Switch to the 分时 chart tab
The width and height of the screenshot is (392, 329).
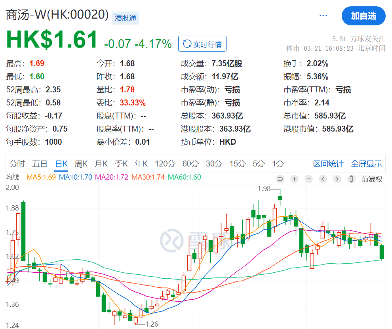click(x=17, y=164)
